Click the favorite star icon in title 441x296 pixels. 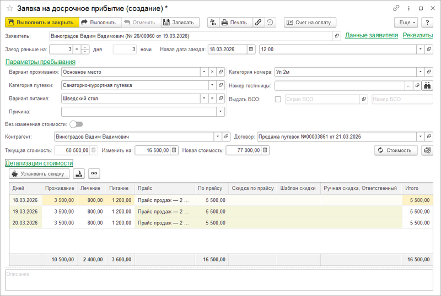coord(9,8)
